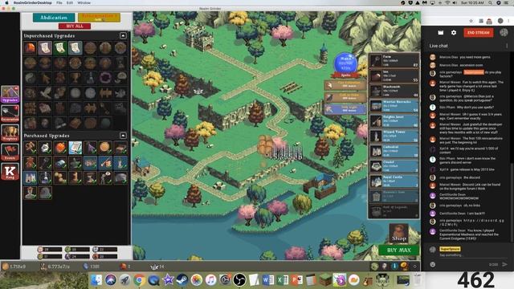Send the chat message arrow
The height and width of the screenshot is (289, 514).
click(x=505, y=264)
